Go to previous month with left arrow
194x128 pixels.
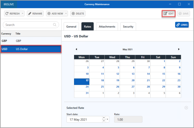coord(76,49)
